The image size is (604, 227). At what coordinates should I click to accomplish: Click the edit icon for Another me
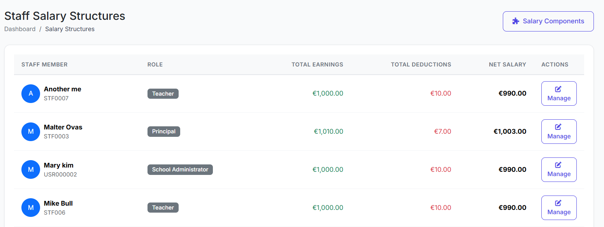558,89
